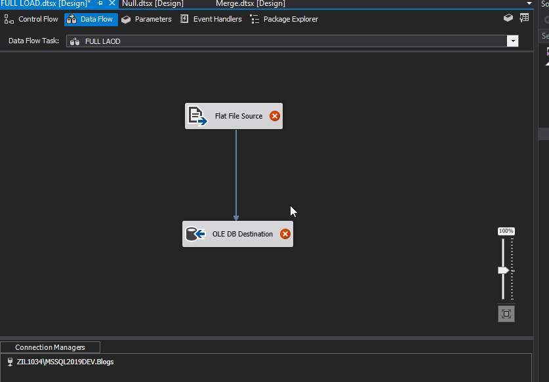Toggle the pin on FULL LOAD.dtsx tab
Screen dimensions: 549x382
coord(100,3)
